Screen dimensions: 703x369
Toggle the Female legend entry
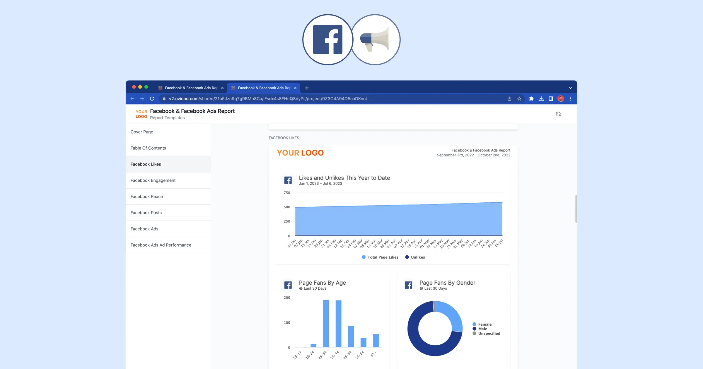tap(482, 324)
